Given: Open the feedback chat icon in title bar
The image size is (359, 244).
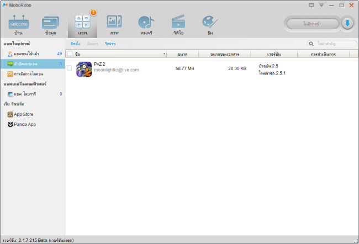Looking at the screenshot, I should point(311,6).
